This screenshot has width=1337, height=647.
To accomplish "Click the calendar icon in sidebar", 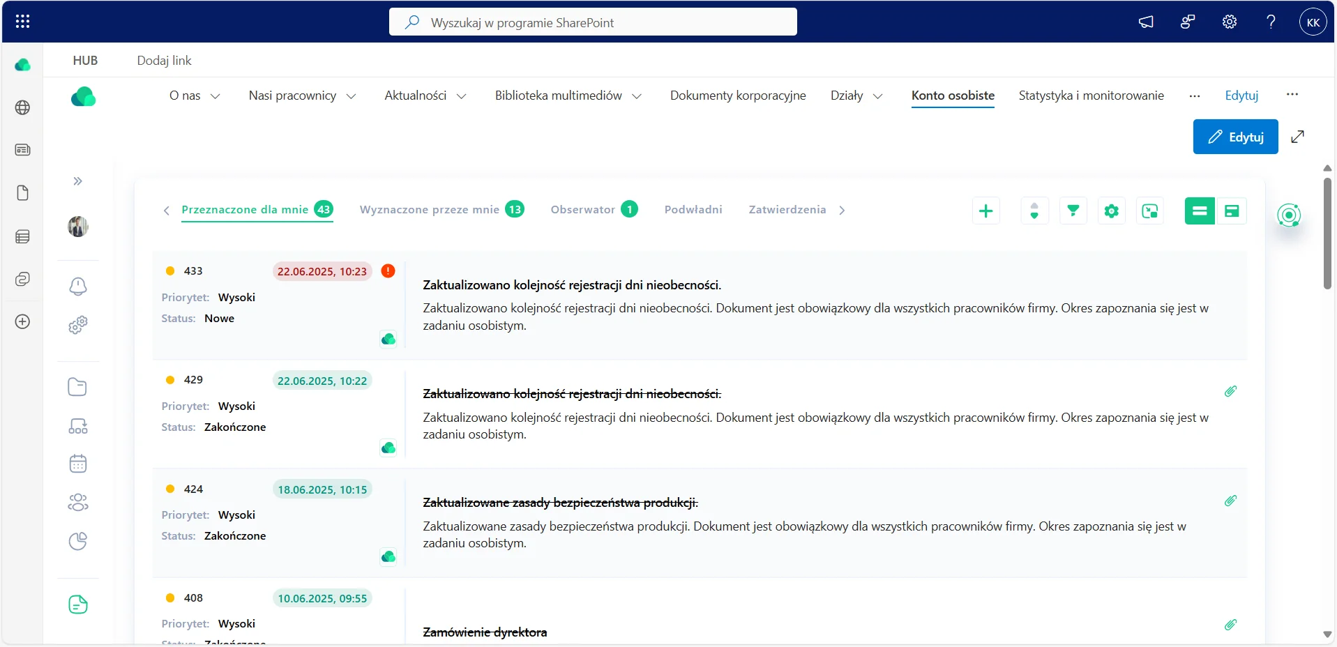I will [x=78, y=464].
